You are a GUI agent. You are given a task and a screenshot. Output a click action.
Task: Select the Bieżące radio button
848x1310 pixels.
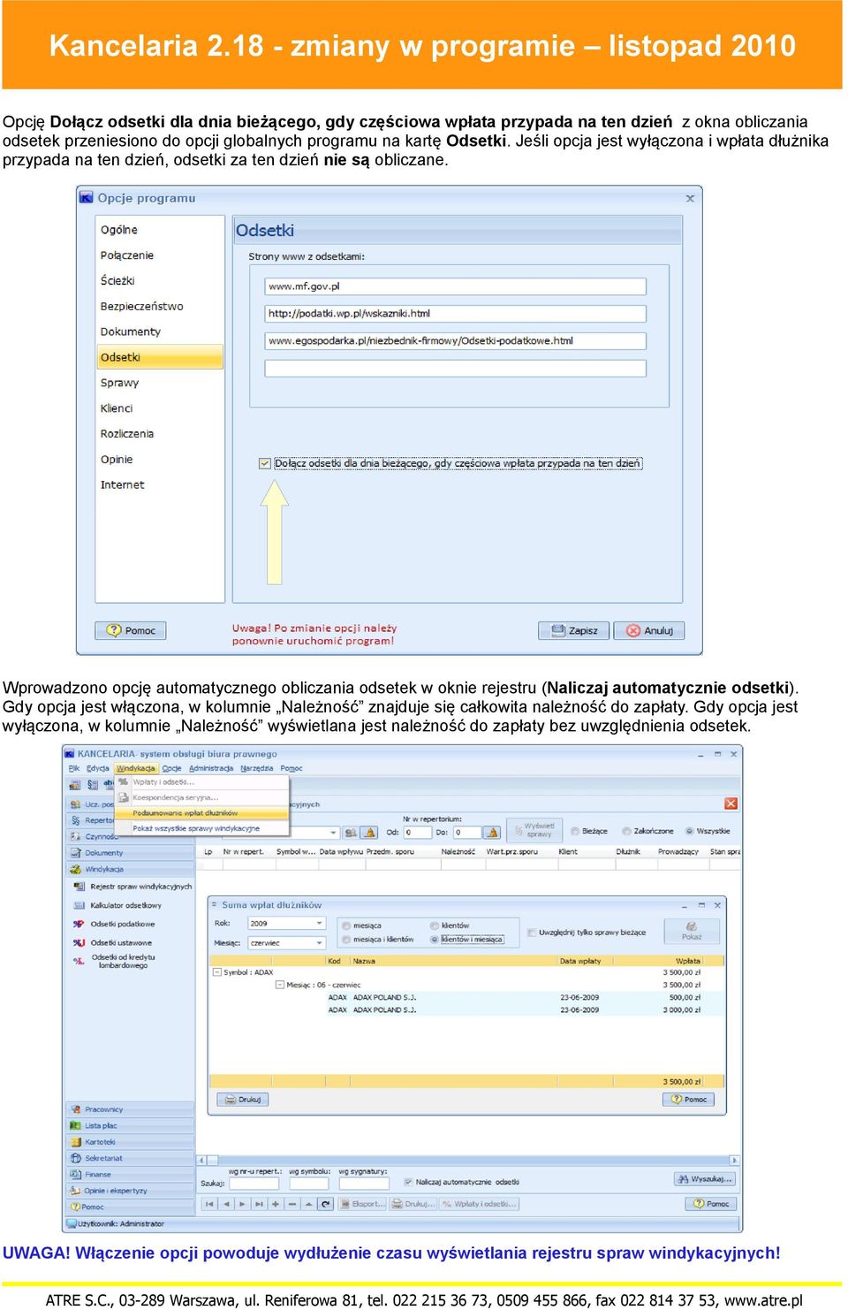tap(575, 831)
